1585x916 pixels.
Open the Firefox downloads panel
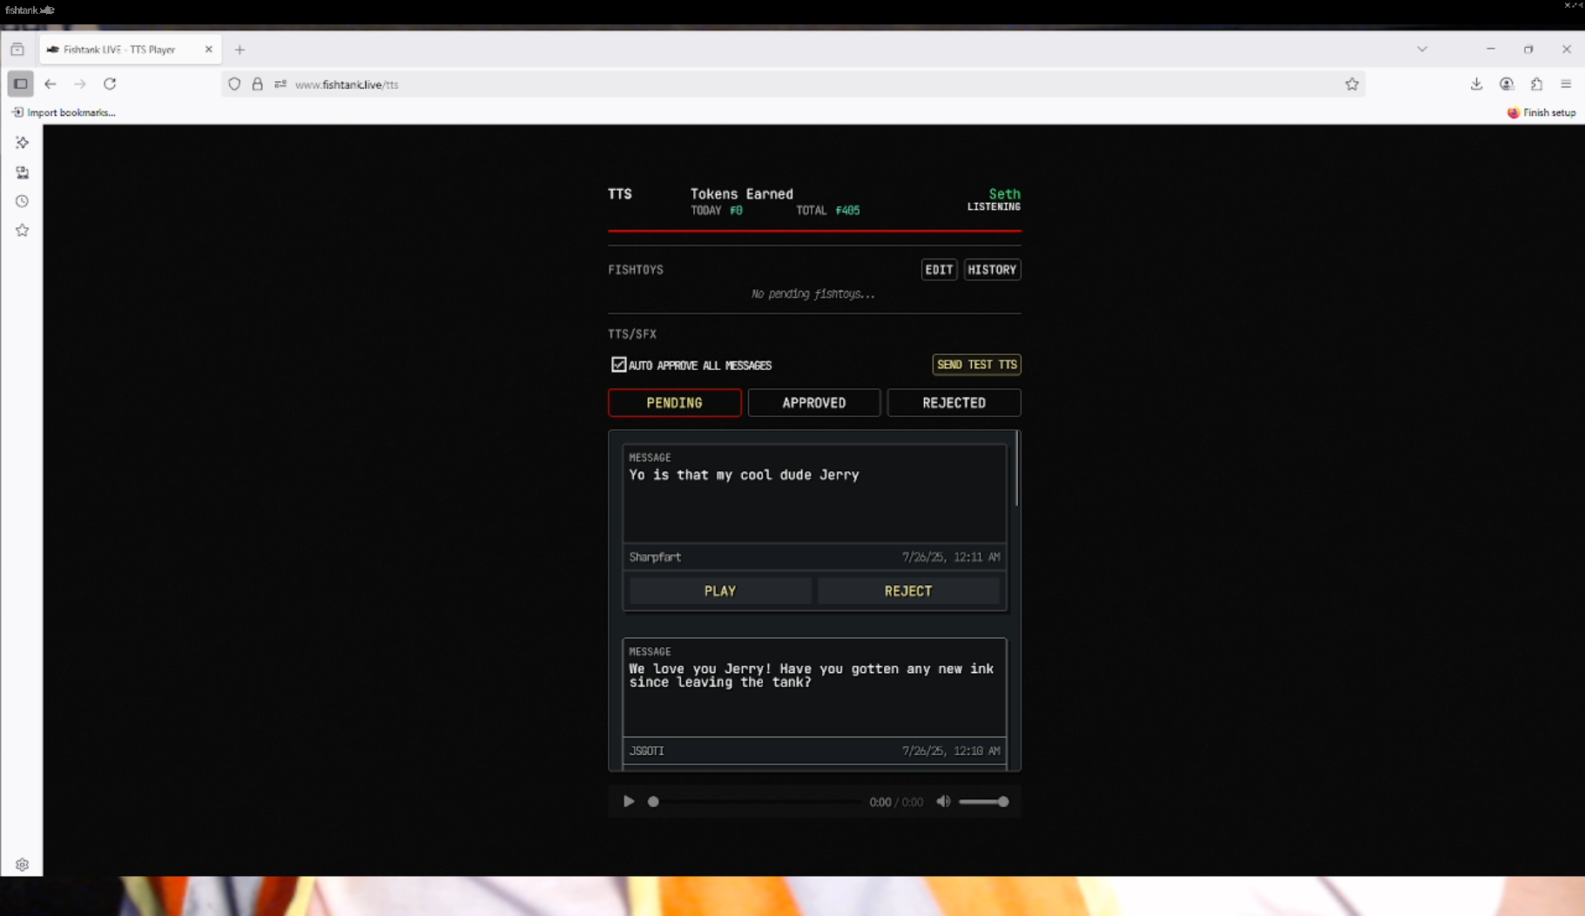1476,84
